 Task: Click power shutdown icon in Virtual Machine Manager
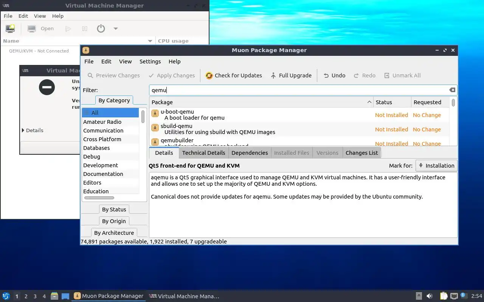(x=101, y=29)
